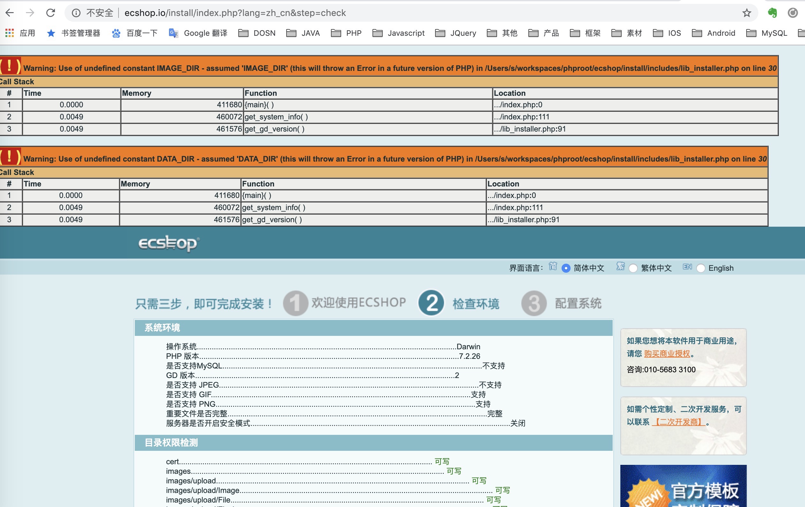Screen dimensions: 805x507
Task: Click the 官方模板 promotional banner
Action: tap(683, 486)
